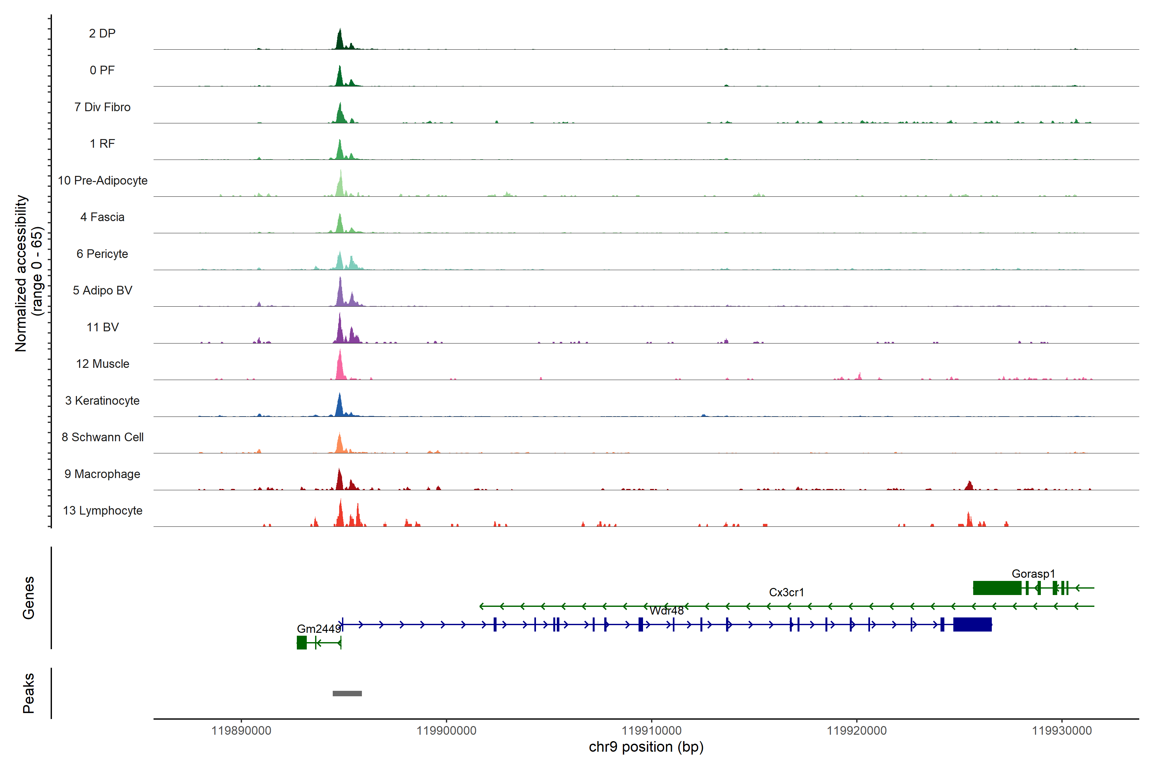
Task: Click the Peaks panel label
Action: click(29, 692)
